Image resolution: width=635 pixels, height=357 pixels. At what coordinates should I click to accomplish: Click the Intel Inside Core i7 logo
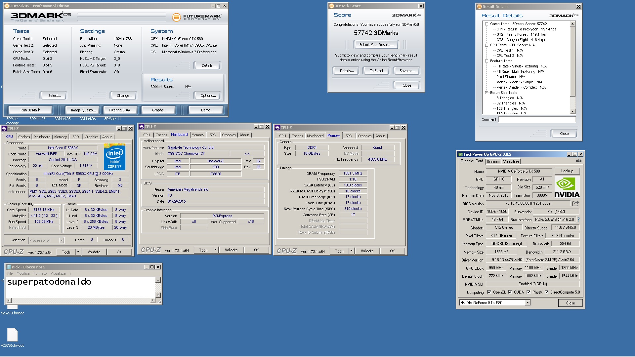tap(114, 157)
